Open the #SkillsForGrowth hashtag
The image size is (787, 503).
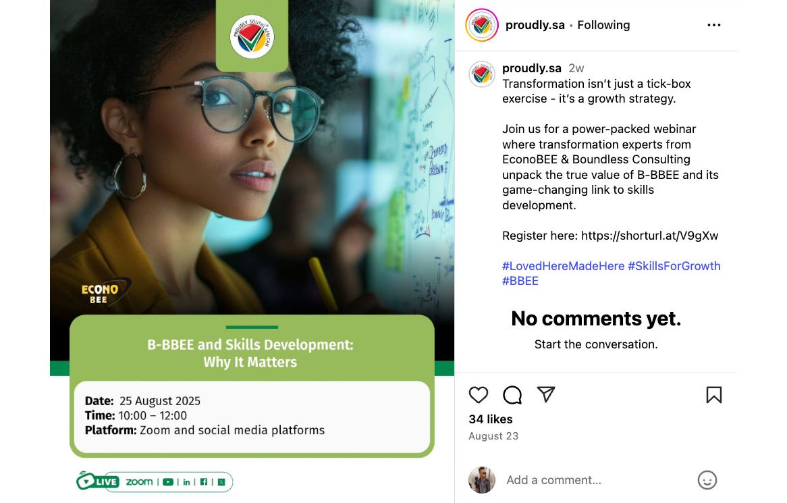point(674,266)
